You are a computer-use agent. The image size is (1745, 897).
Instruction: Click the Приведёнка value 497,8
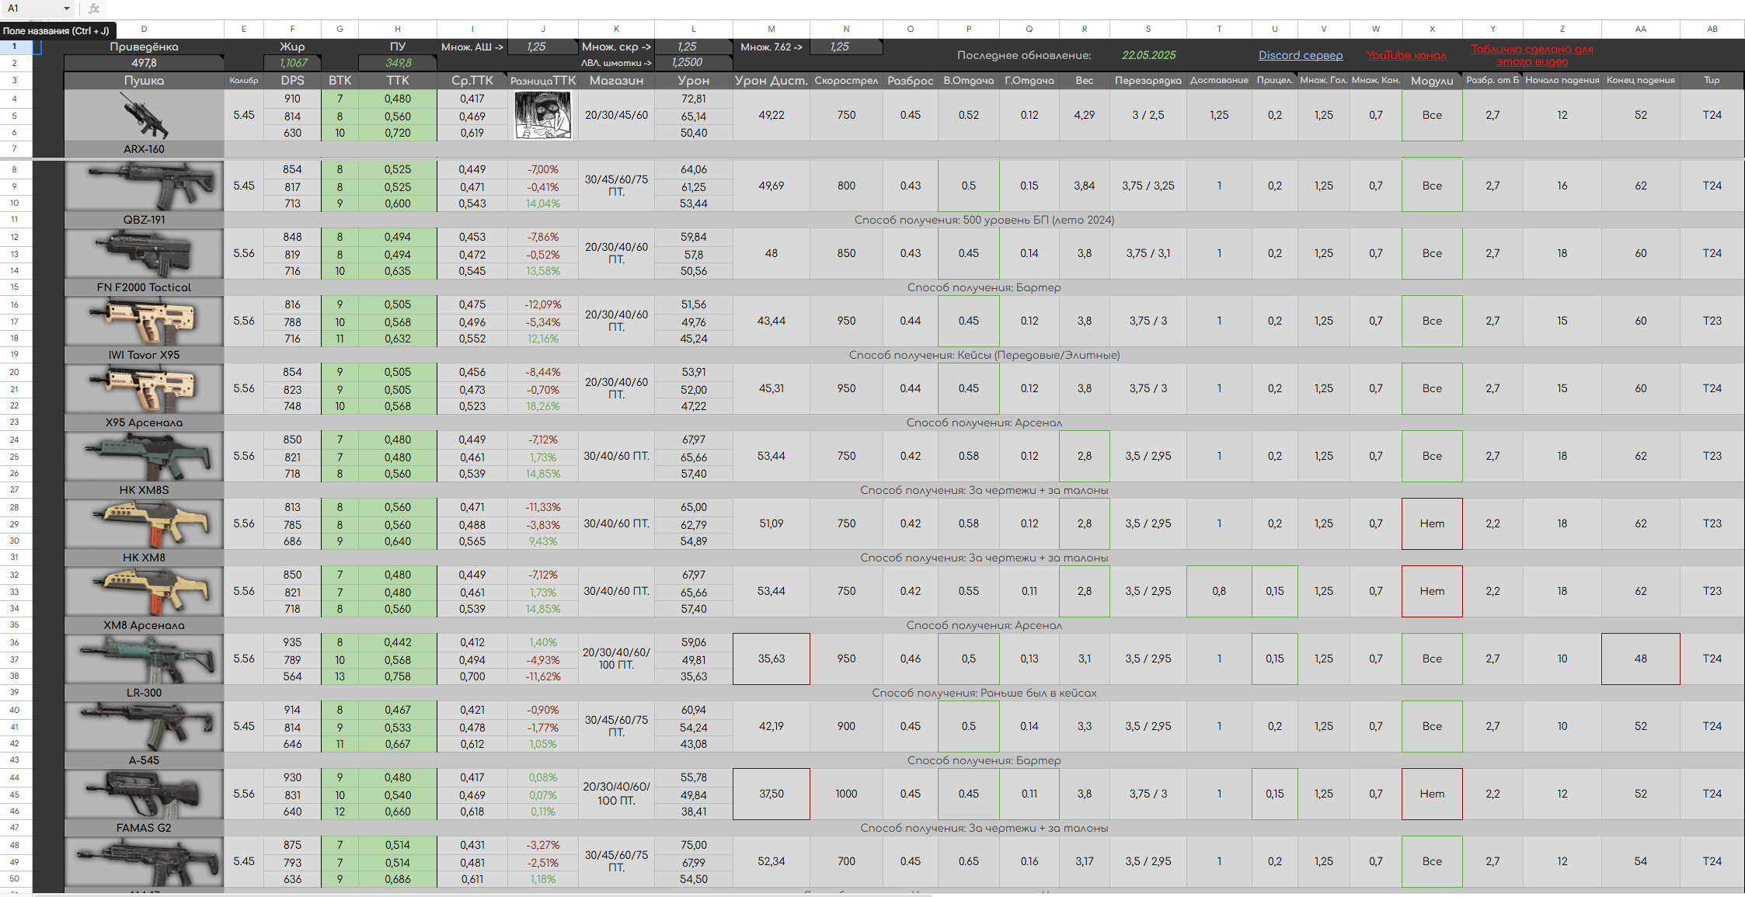pos(144,63)
